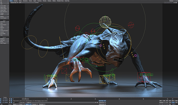
Task: Open envelope for Z position channel
Action: tap(11, 102)
